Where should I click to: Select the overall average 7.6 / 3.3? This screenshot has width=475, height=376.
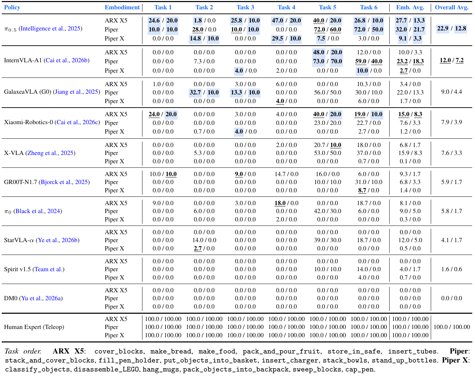[452, 153]
